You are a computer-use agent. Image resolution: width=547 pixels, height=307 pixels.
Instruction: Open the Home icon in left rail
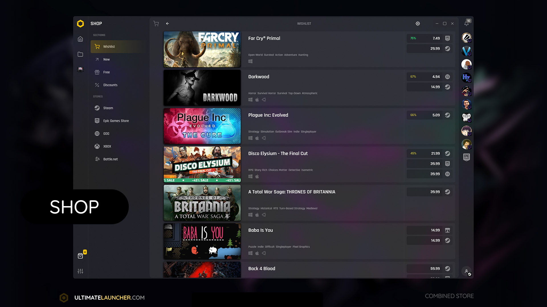pos(80,39)
